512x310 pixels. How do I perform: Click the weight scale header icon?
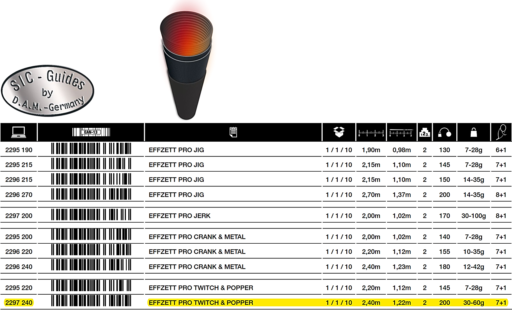click(x=444, y=132)
